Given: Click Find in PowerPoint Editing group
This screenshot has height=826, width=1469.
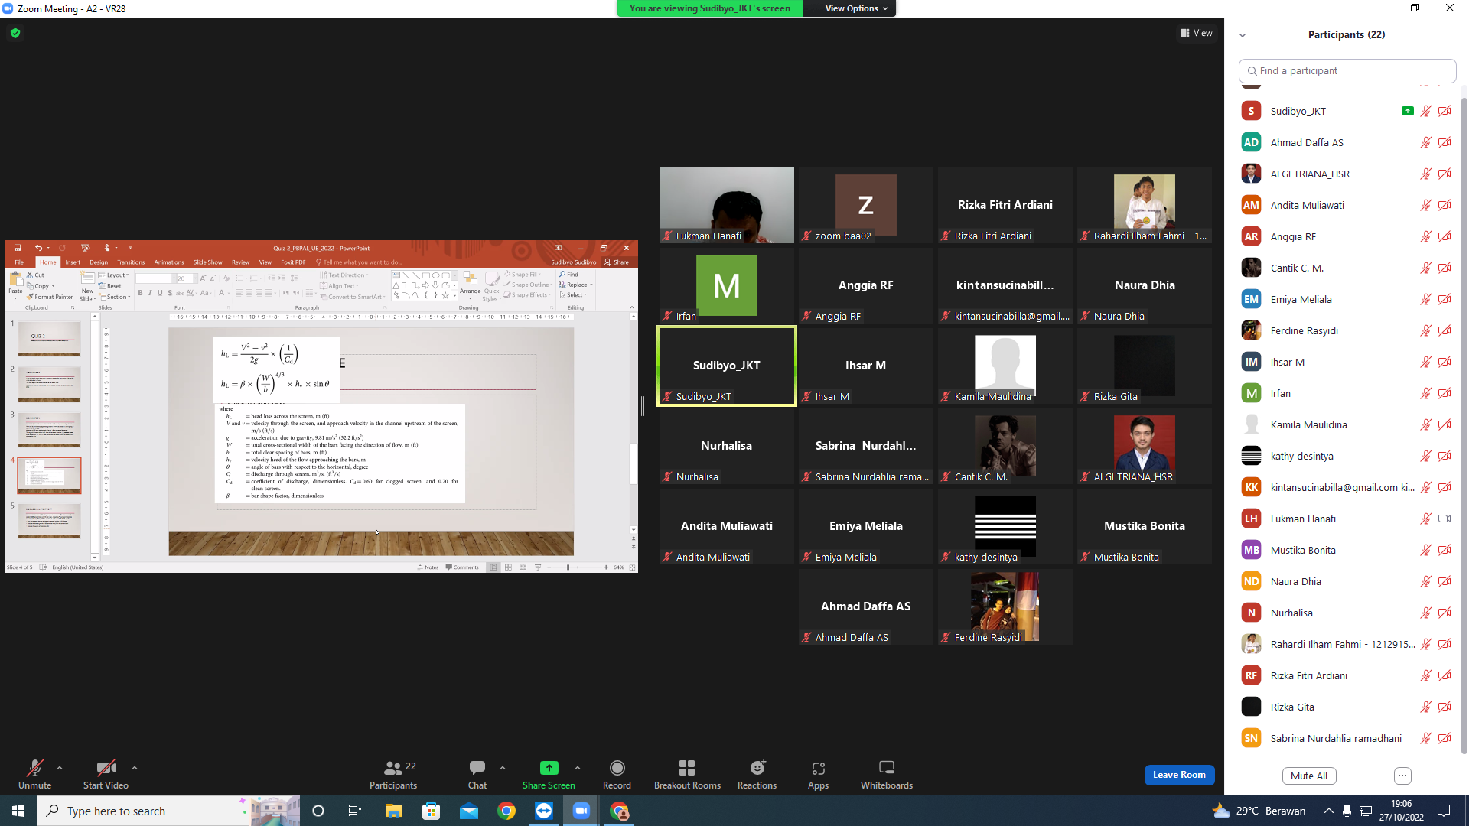Looking at the screenshot, I should click(x=569, y=275).
